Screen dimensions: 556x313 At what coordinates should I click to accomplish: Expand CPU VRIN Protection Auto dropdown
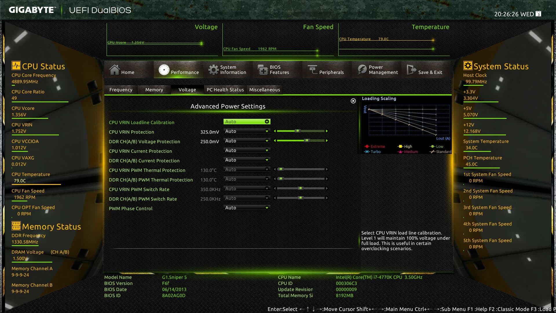click(247, 131)
